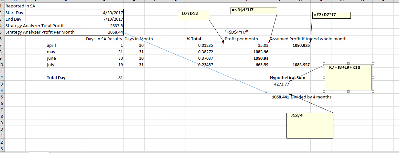Select the hypothetical sum value 4273.77

click(281, 84)
